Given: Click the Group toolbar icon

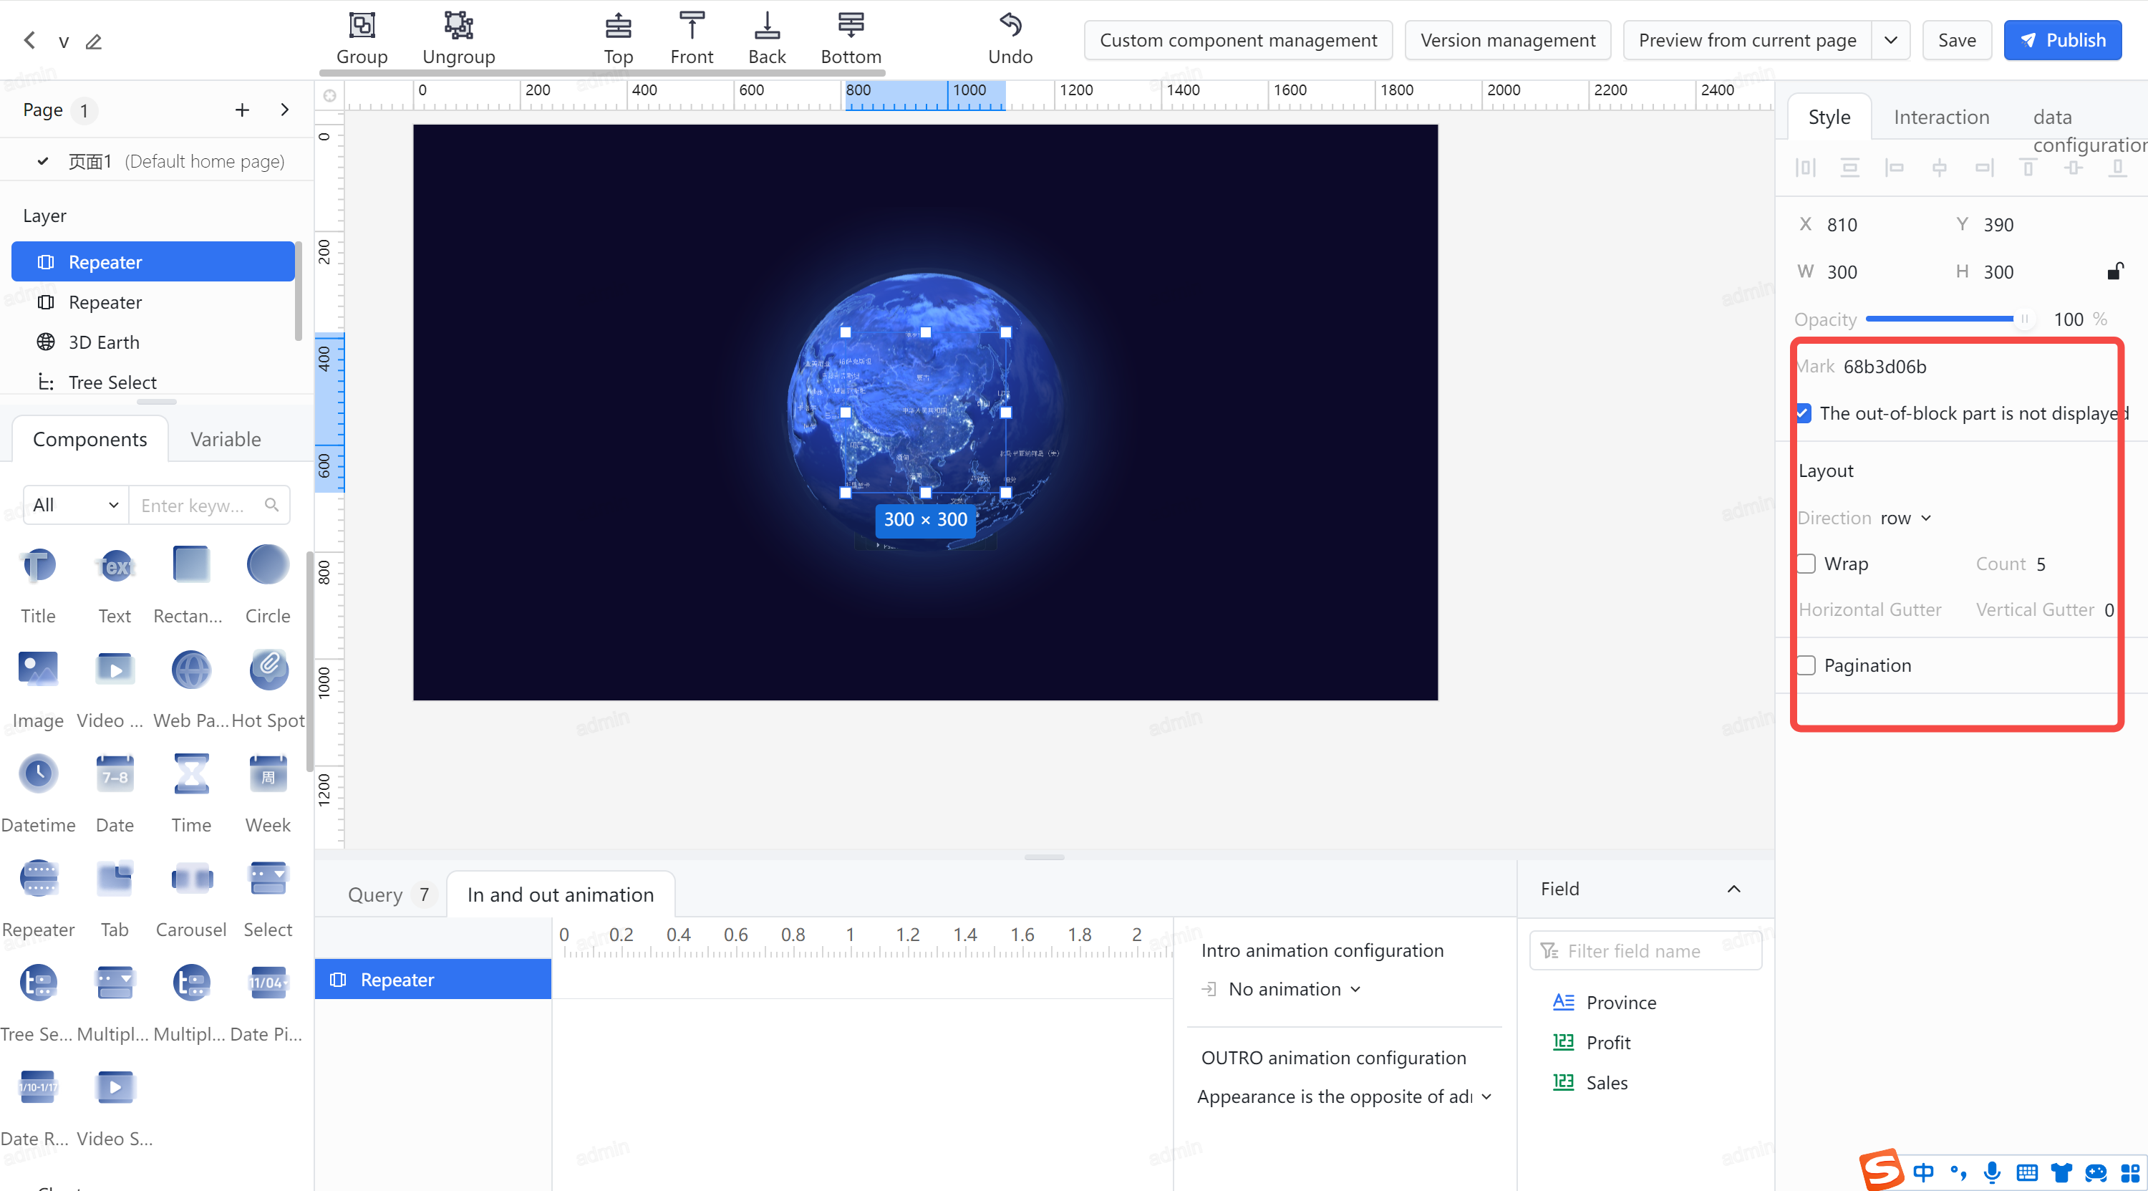Looking at the screenshot, I should click(x=362, y=39).
